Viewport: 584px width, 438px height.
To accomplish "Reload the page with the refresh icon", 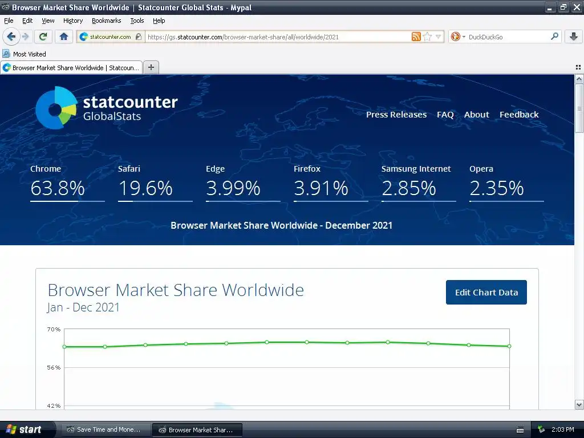I will [43, 36].
